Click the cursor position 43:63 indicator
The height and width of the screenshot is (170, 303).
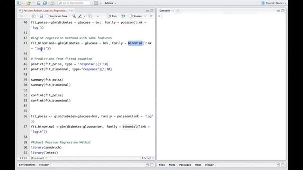[23, 158]
